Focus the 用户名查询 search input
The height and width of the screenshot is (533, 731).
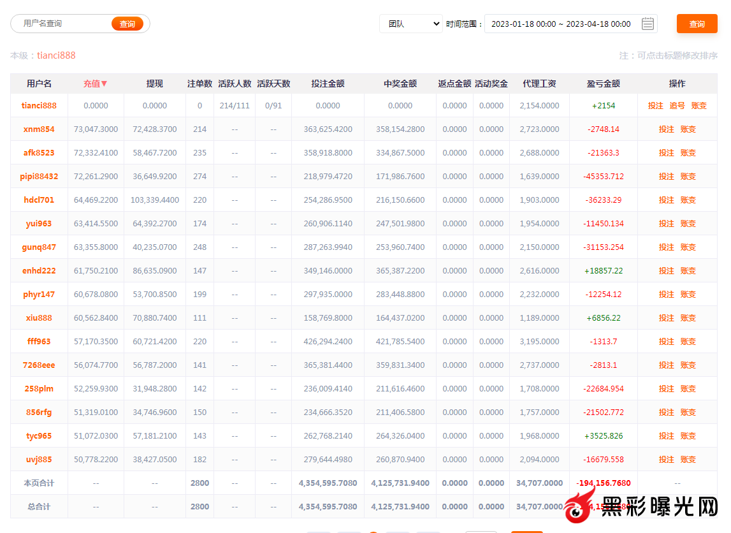pos(64,24)
